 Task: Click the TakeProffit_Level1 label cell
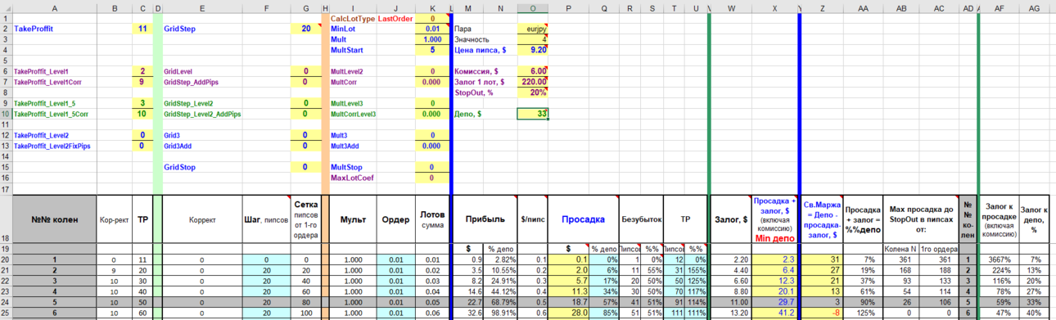pyautogui.click(x=55, y=71)
